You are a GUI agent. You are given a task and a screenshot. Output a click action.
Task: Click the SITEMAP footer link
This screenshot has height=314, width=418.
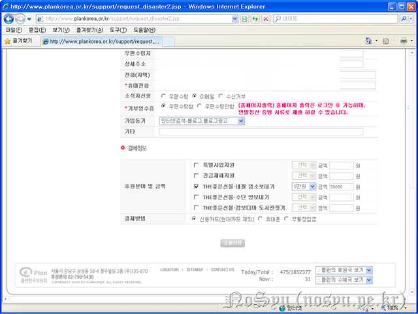[195, 270]
